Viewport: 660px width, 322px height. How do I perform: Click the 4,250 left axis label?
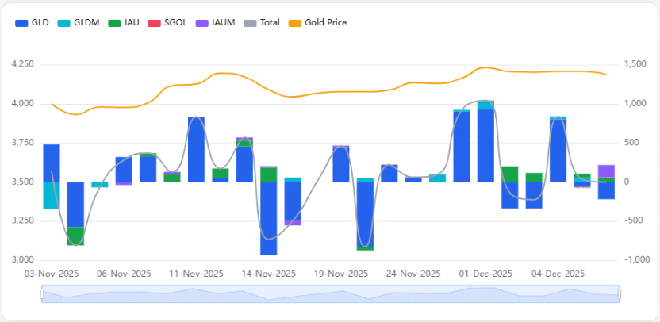click(x=21, y=64)
